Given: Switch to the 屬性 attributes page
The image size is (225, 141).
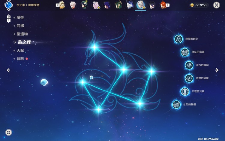Looking at the screenshot, I should 20,17.
